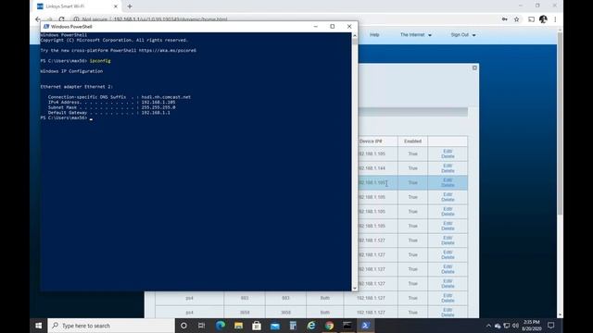Click the ps4 cell in the 3658 row
The width and height of the screenshot is (593, 333).
[189, 313]
